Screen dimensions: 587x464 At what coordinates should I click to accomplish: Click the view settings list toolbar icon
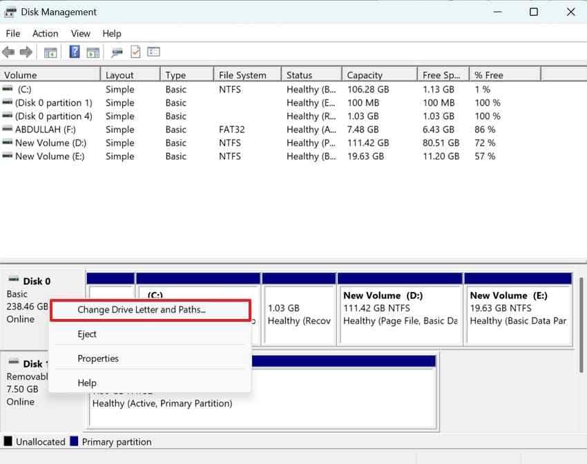pos(153,52)
